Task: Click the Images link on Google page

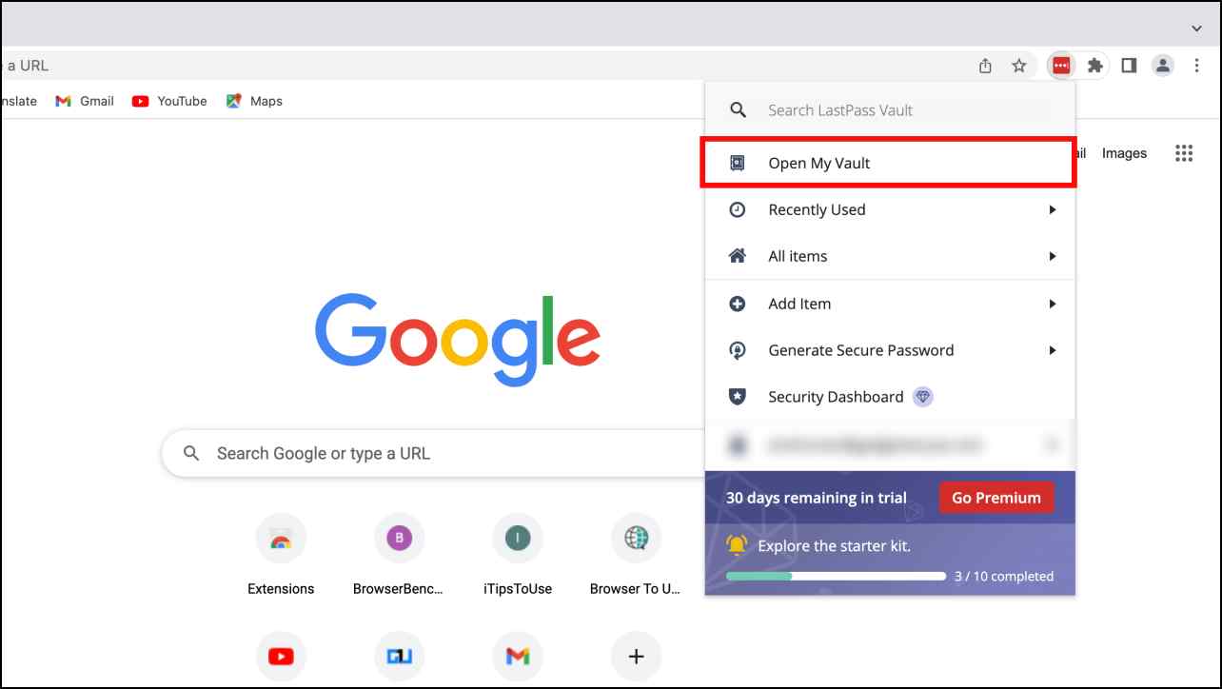Action: point(1124,153)
